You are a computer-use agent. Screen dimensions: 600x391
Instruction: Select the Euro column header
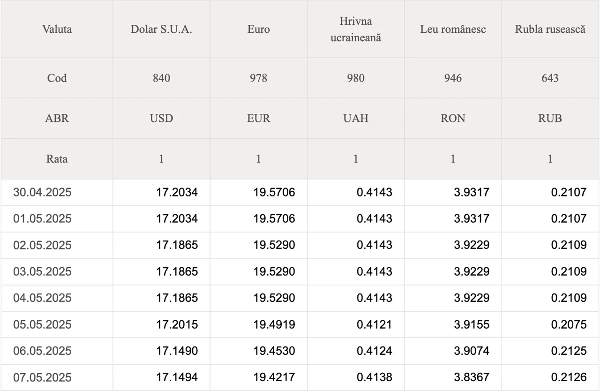pyautogui.click(x=258, y=29)
